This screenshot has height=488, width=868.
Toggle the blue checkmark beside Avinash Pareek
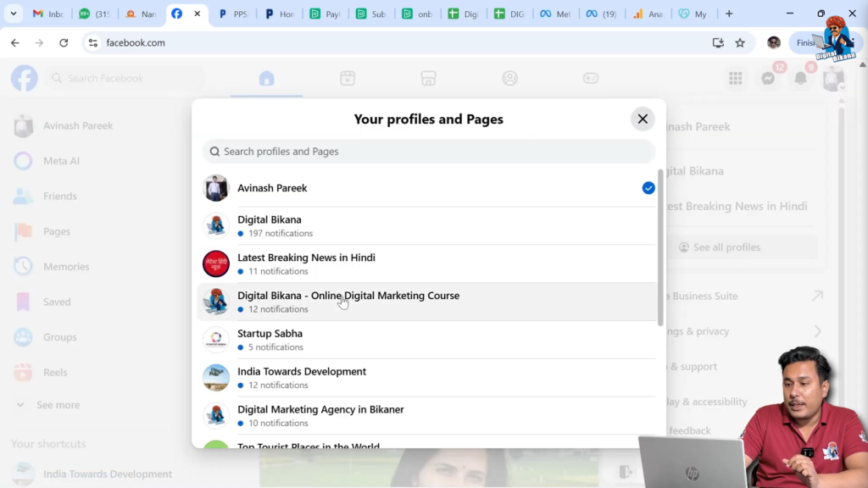click(x=648, y=188)
